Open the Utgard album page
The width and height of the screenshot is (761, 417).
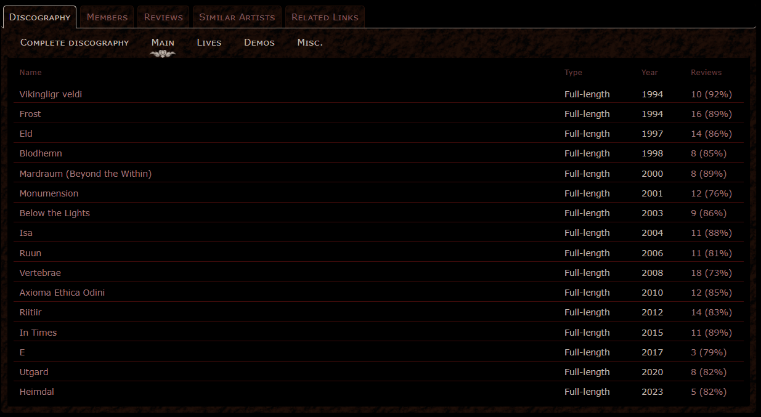[34, 372]
